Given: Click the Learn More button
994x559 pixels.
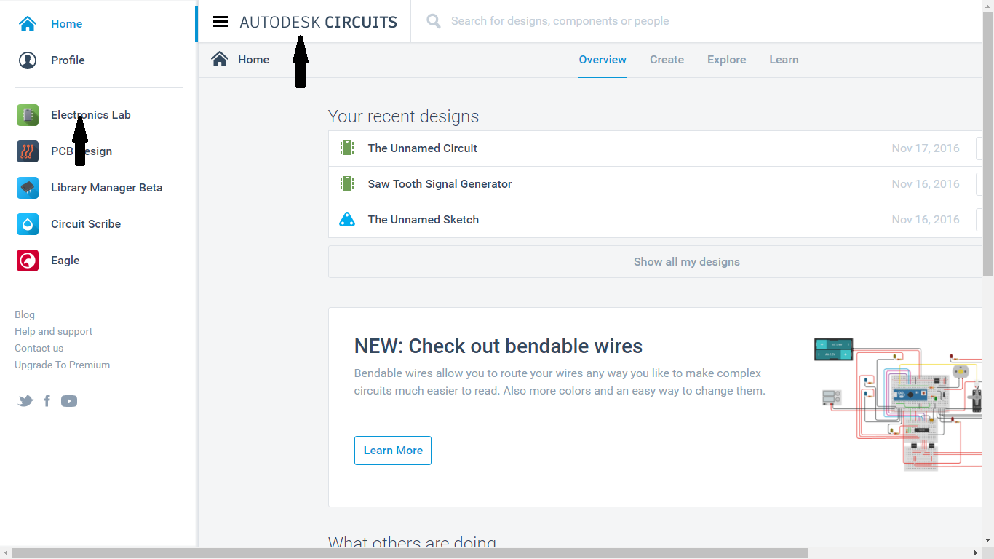Looking at the screenshot, I should click(x=393, y=451).
